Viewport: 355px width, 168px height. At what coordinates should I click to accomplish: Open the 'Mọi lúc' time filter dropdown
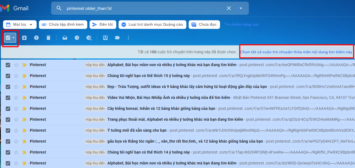[20, 25]
